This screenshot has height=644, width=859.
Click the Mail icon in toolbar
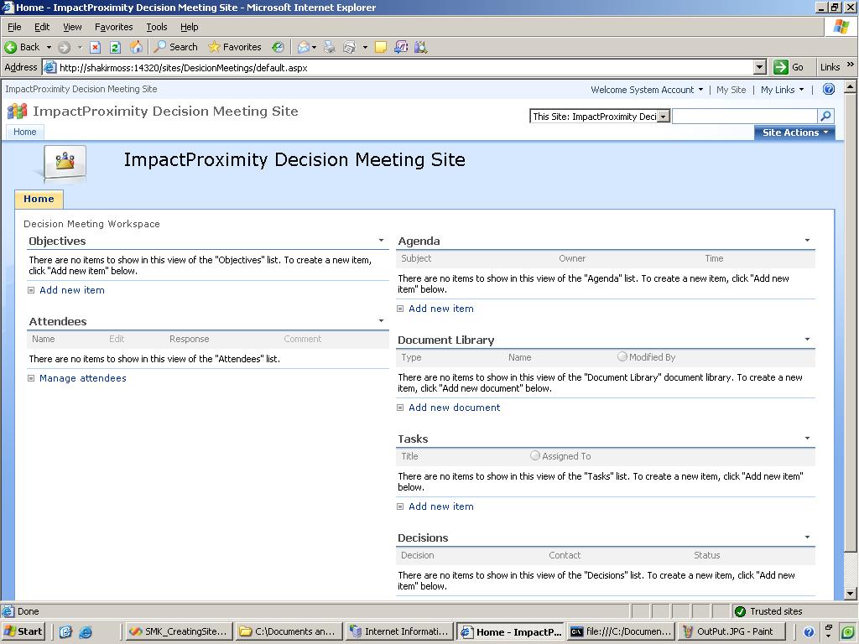[305, 47]
